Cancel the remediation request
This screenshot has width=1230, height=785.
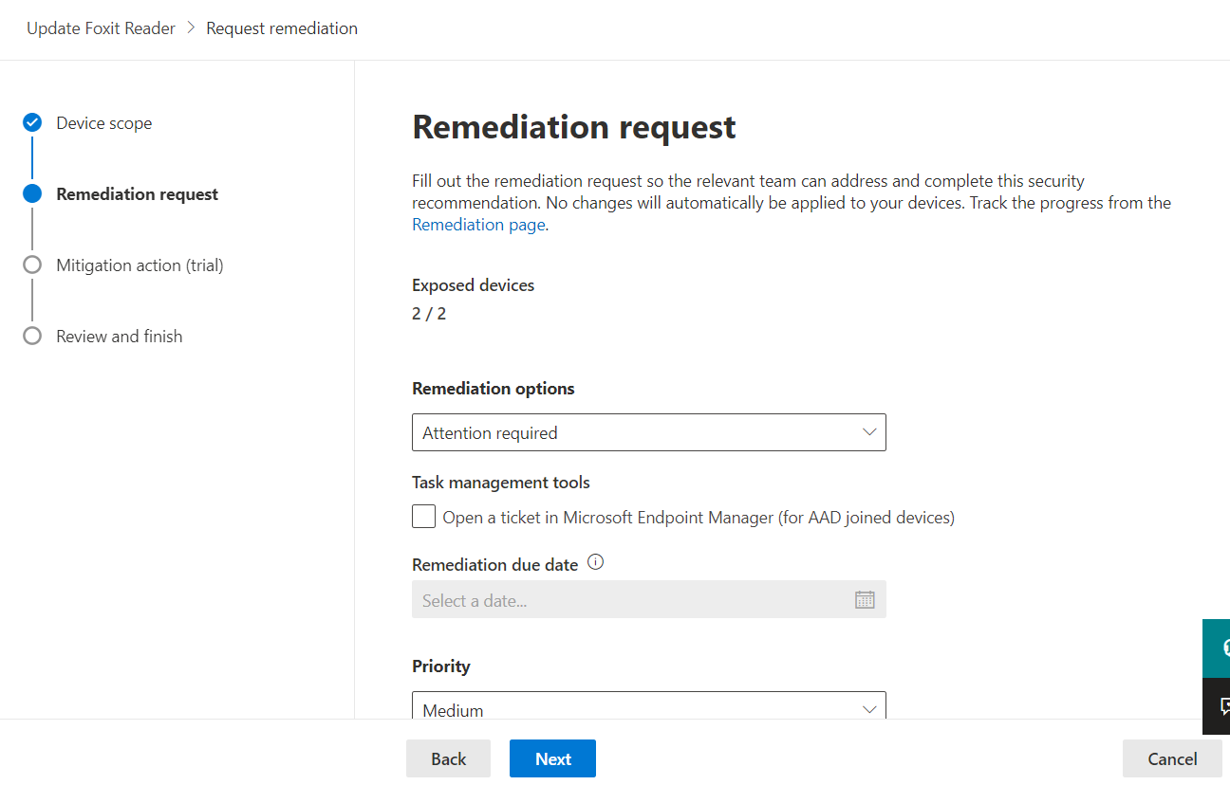coord(1172,758)
